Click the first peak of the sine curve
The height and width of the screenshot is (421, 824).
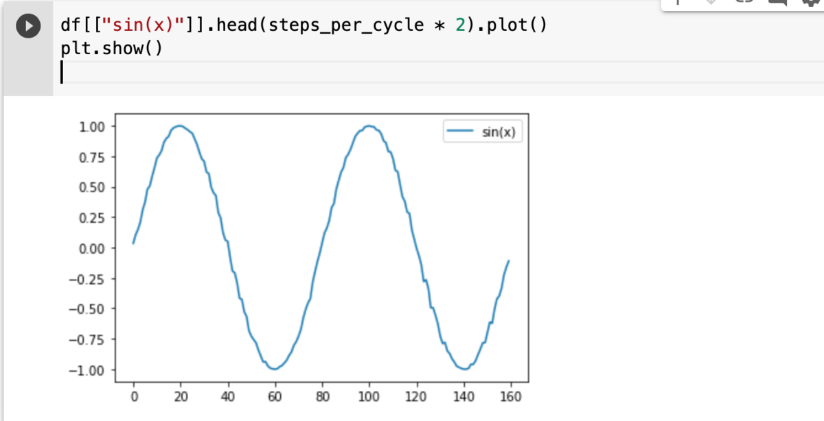click(x=179, y=125)
